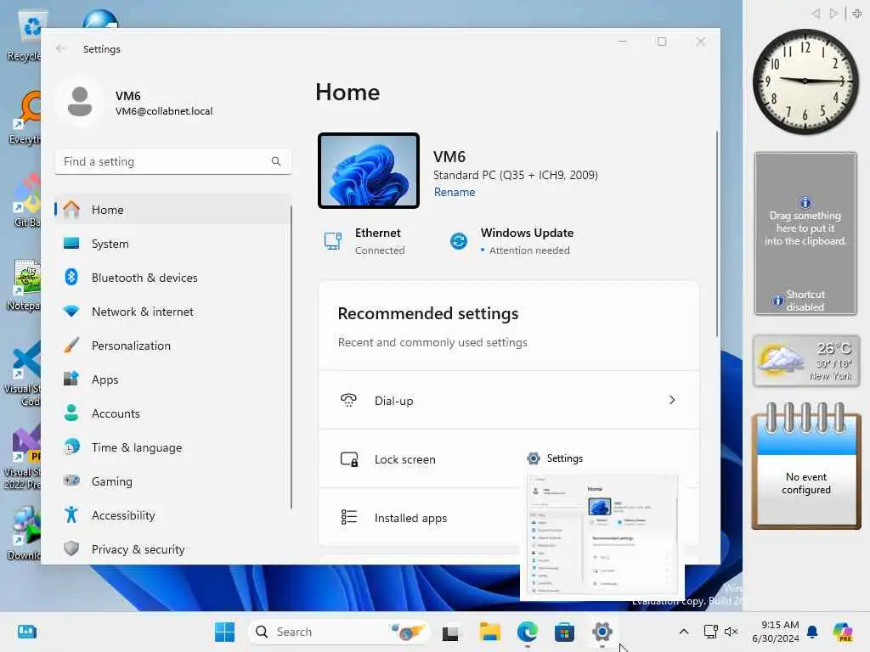Open Home in the Settings sidebar

click(172, 210)
